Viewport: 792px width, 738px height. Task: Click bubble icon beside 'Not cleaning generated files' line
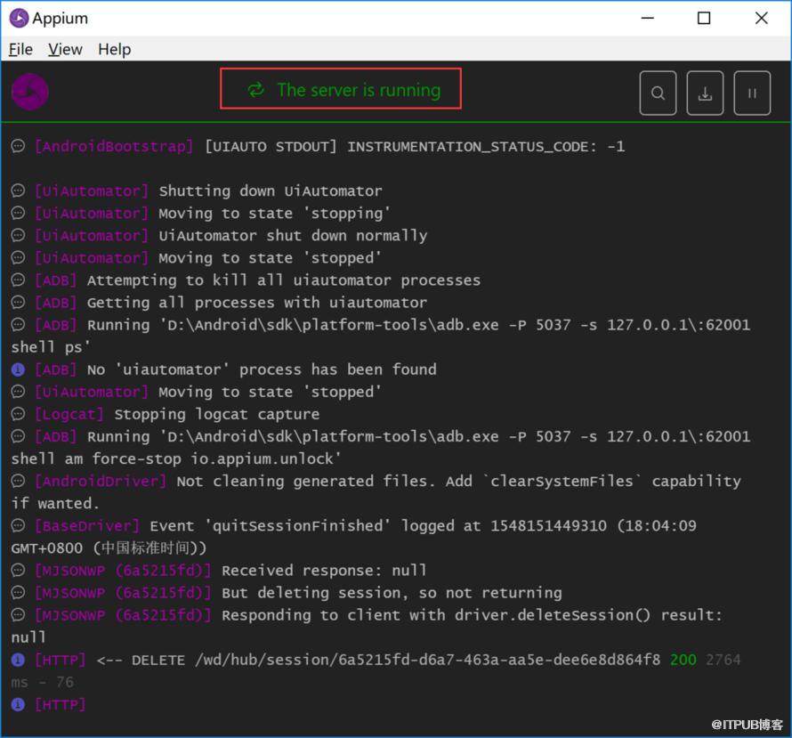[18, 481]
